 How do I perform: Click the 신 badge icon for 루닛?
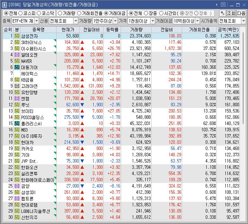coord(17,105)
